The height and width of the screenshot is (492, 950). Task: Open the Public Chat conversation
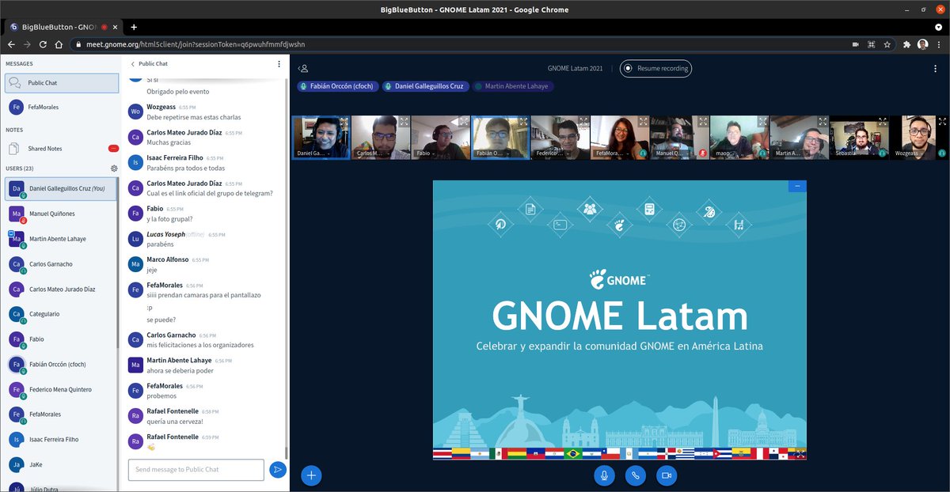coord(62,83)
